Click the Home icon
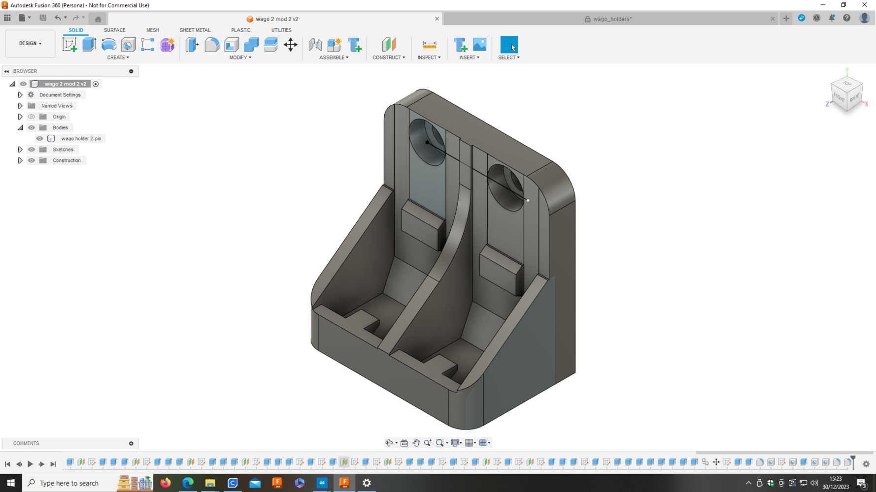The height and width of the screenshot is (492, 876). (98, 19)
